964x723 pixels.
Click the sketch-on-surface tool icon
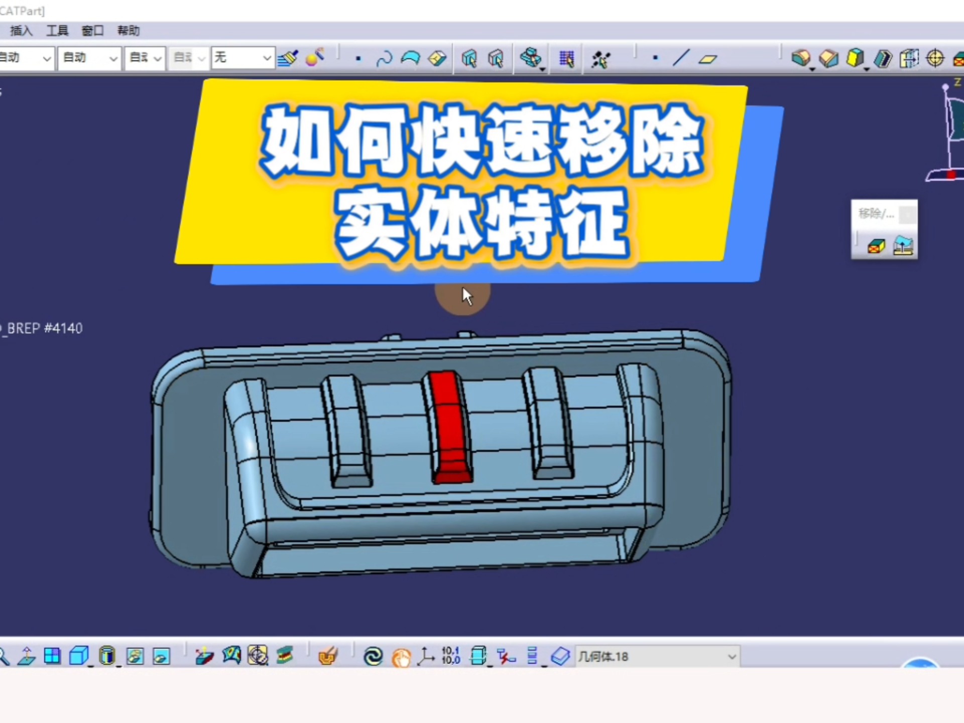(204, 656)
